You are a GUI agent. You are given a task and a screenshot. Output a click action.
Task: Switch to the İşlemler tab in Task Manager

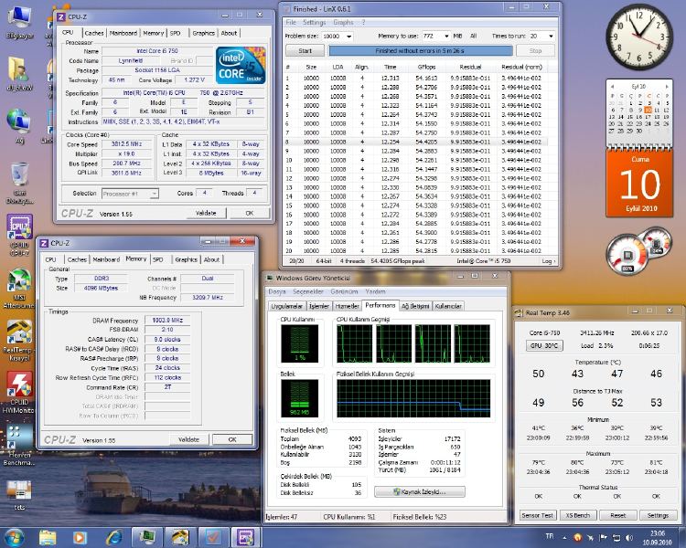pos(319,306)
